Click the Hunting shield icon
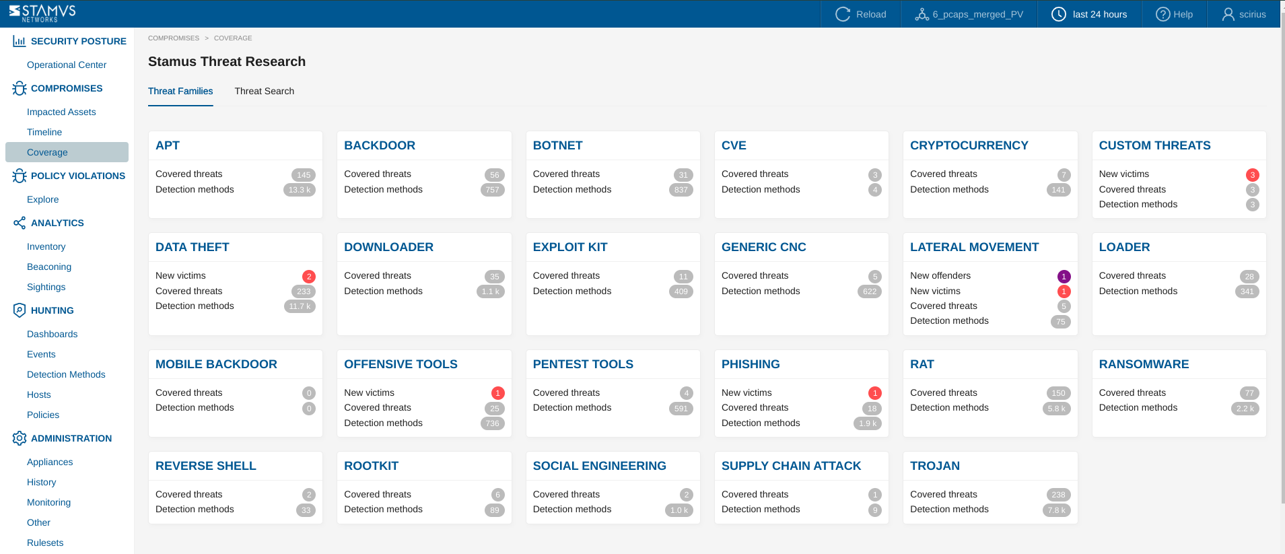The width and height of the screenshot is (1285, 554). pos(20,310)
